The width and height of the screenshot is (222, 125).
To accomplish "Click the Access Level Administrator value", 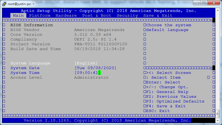I will (x=91, y=78).
